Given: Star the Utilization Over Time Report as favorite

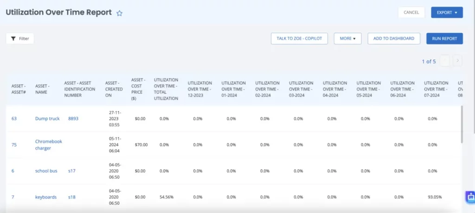Looking at the screenshot, I should point(119,13).
